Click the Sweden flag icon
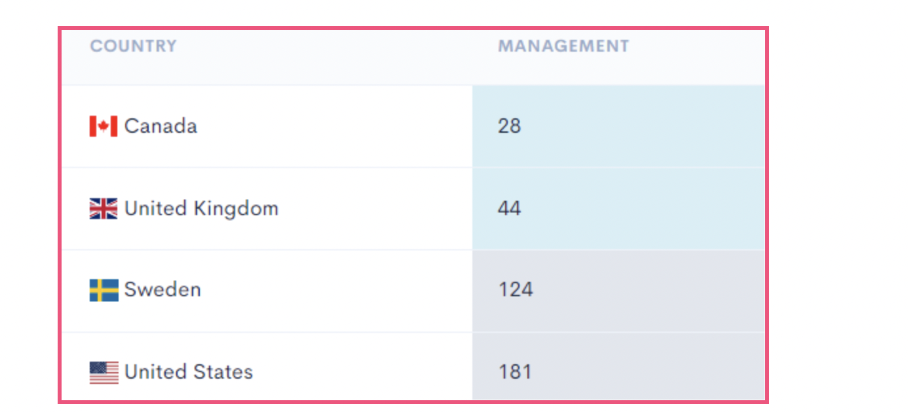Screen dimensions: 908x412 click(x=104, y=290)
